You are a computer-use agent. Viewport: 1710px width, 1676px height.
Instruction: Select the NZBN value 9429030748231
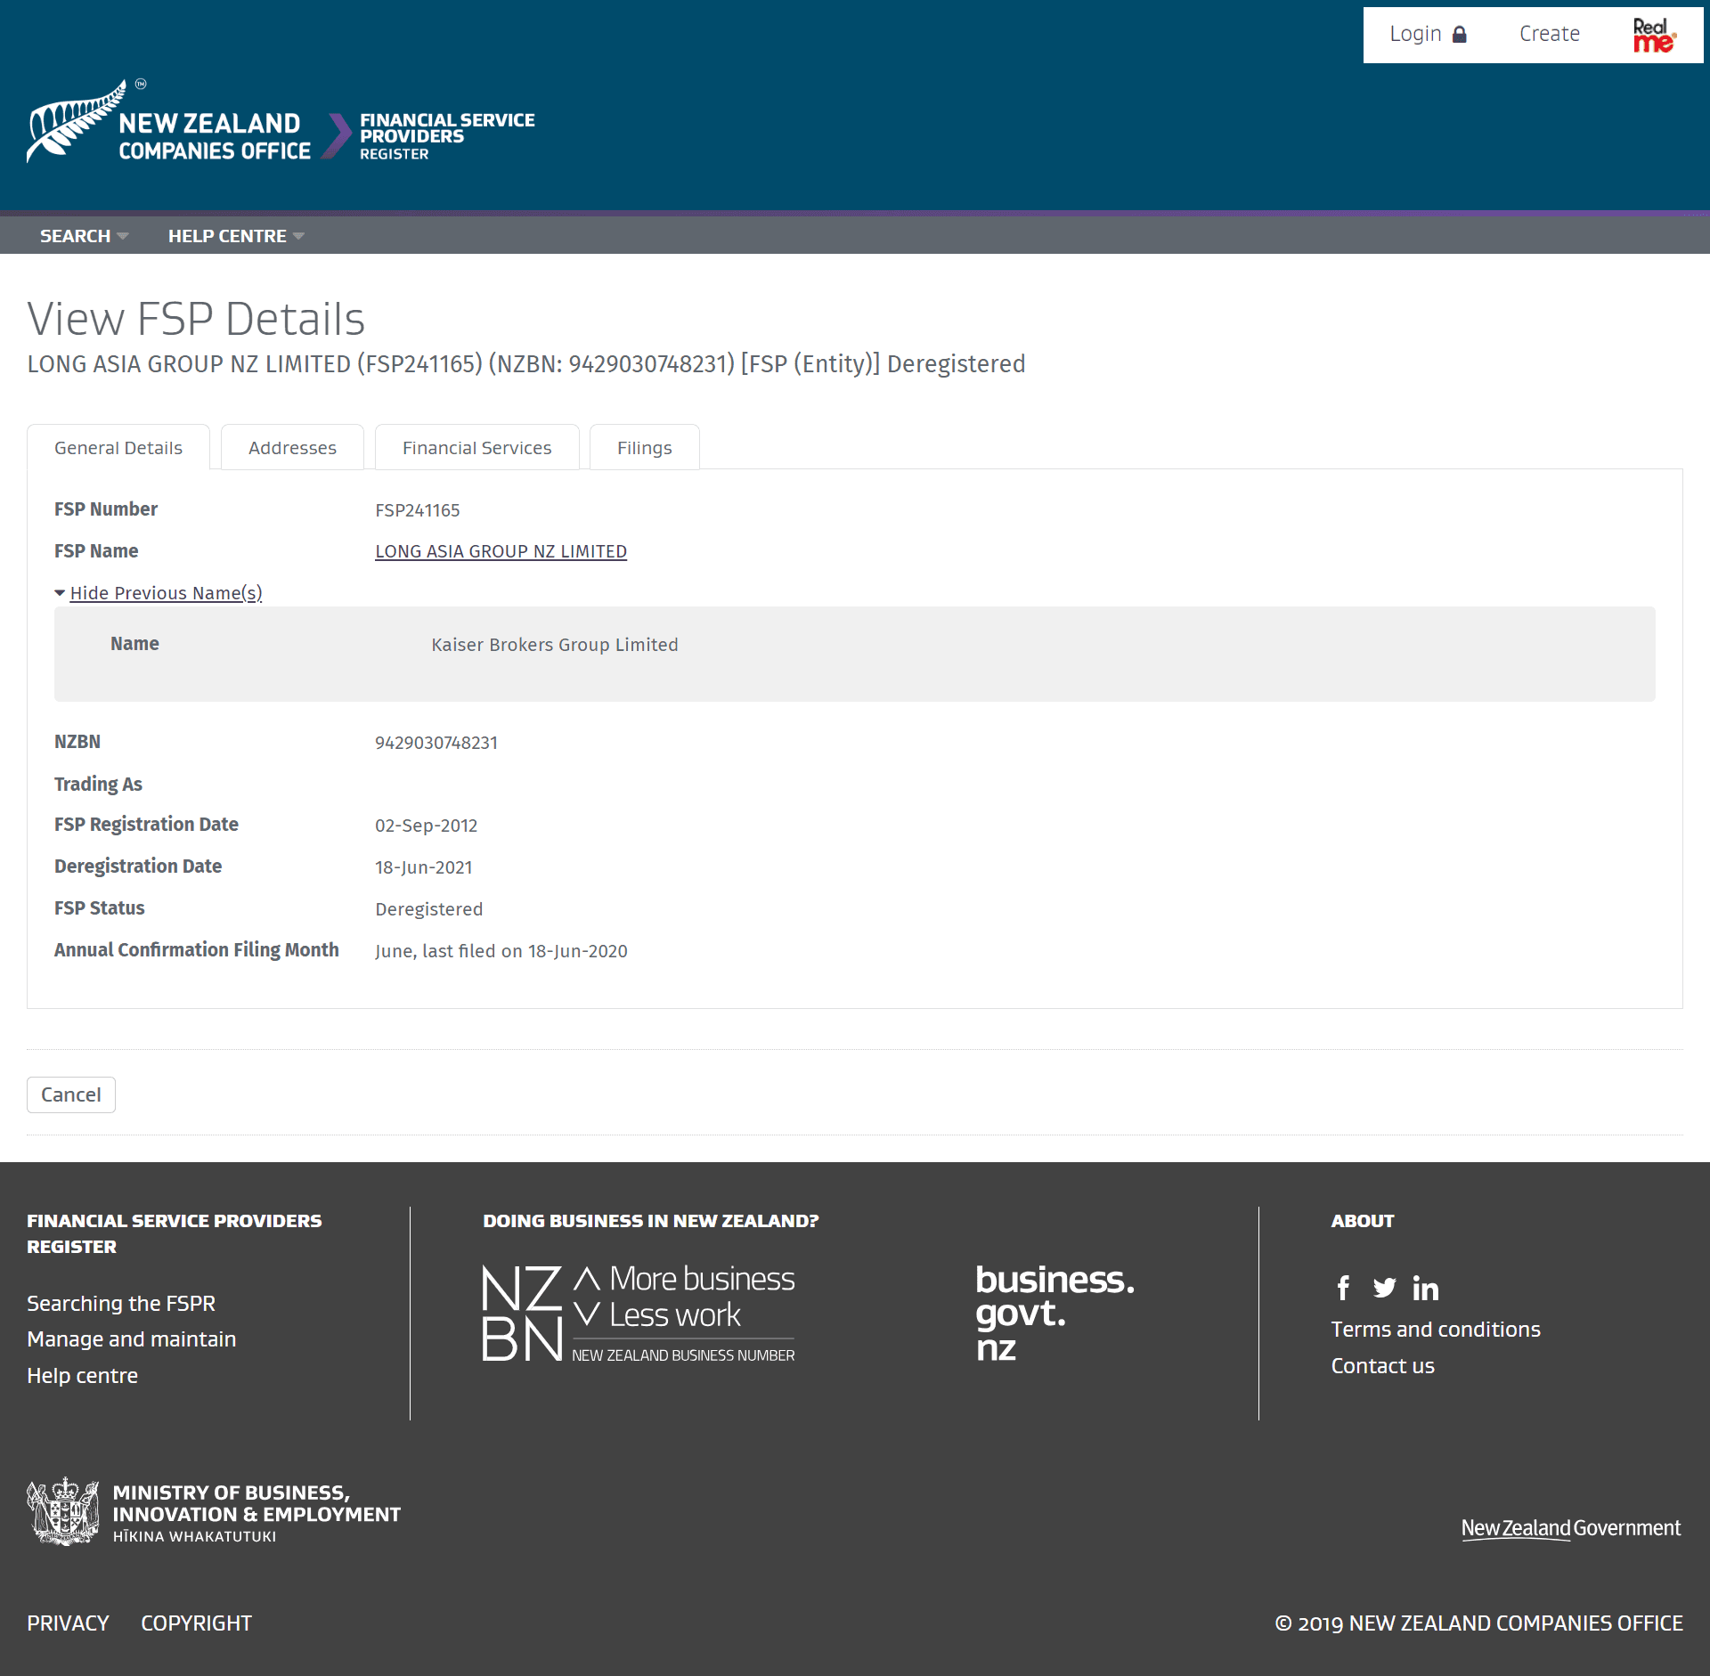[436, 743]
